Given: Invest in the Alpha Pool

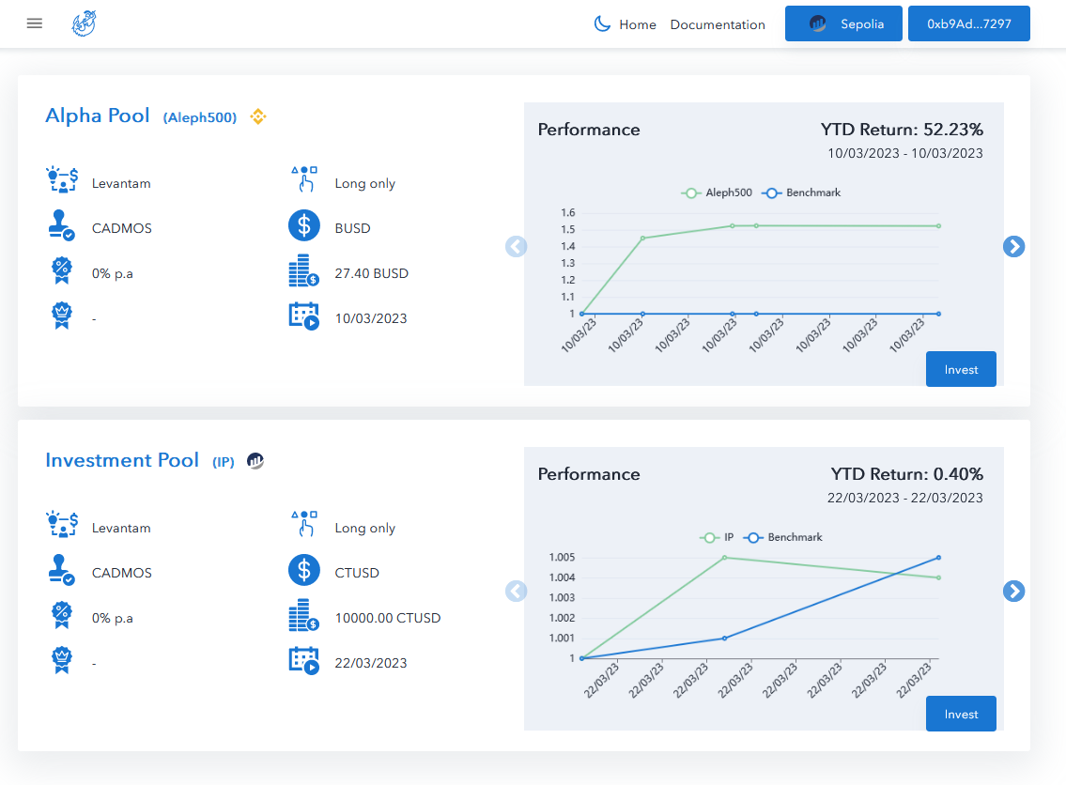Looking at the screenshot, I should coord(961,369).
